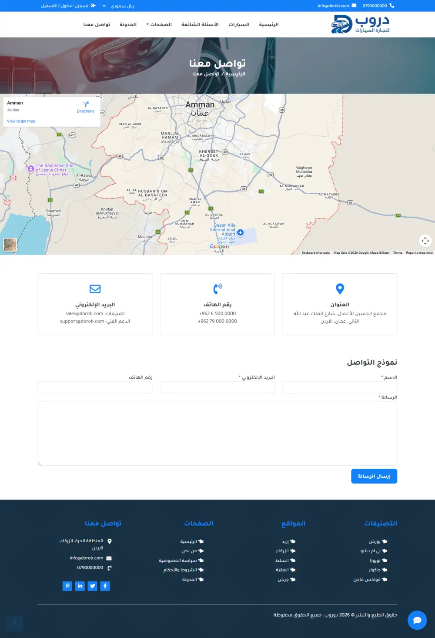Click the إرسال الرسالة submit button
The height and width of the screenshot is (638, 435).
[x=374, y=476]
